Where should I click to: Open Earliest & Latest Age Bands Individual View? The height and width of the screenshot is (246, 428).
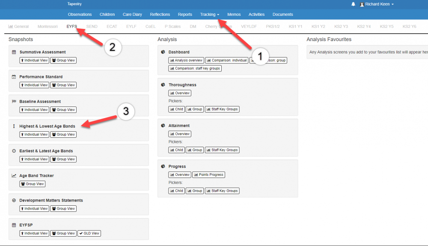34,159
